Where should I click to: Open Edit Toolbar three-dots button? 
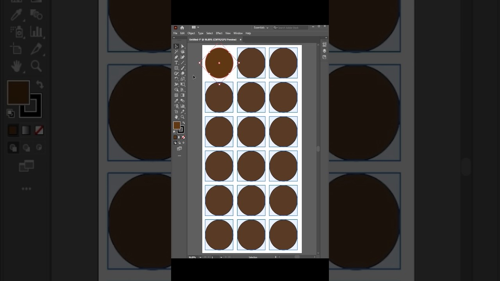179,156
